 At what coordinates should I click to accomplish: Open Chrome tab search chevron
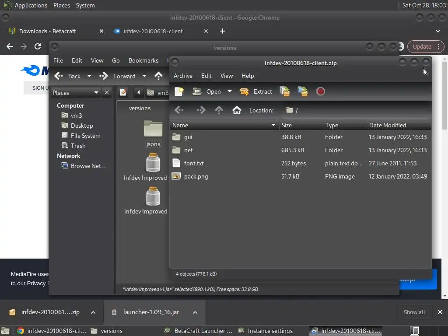(x=437, y=31)
